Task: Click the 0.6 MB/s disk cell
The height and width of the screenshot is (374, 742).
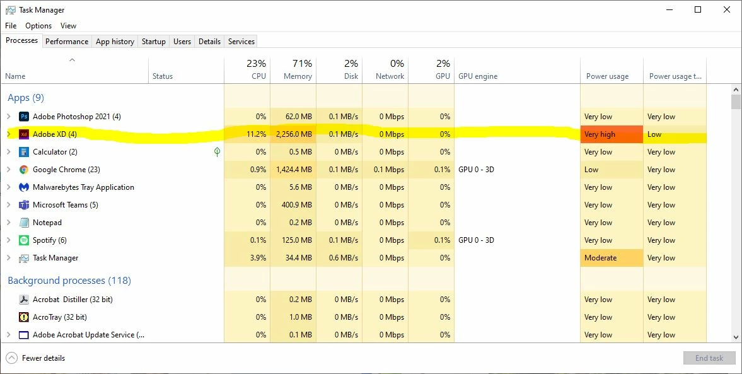Action: (x=339, y=258)
